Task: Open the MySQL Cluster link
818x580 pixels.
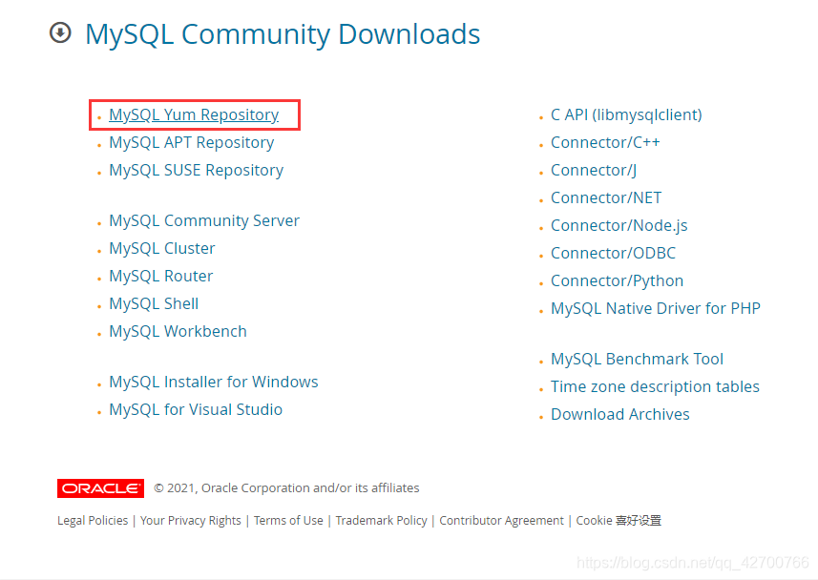Action: tap(161, 248)
